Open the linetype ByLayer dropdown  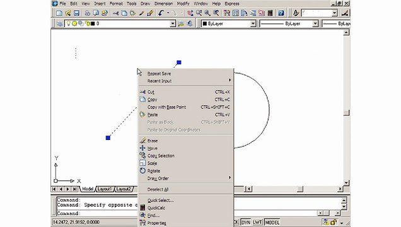click(x=315, y=23)
